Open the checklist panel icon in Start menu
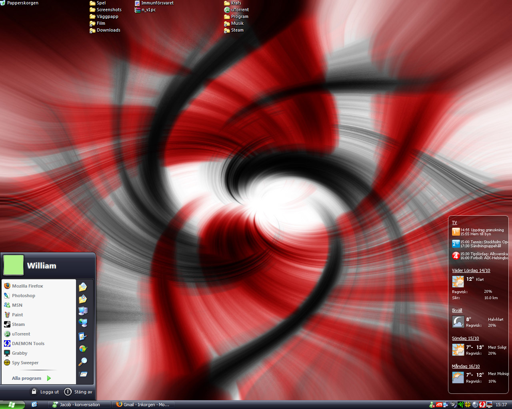This screenshot has width=512, height=409. pyautogui.click(x=83, y=336)
